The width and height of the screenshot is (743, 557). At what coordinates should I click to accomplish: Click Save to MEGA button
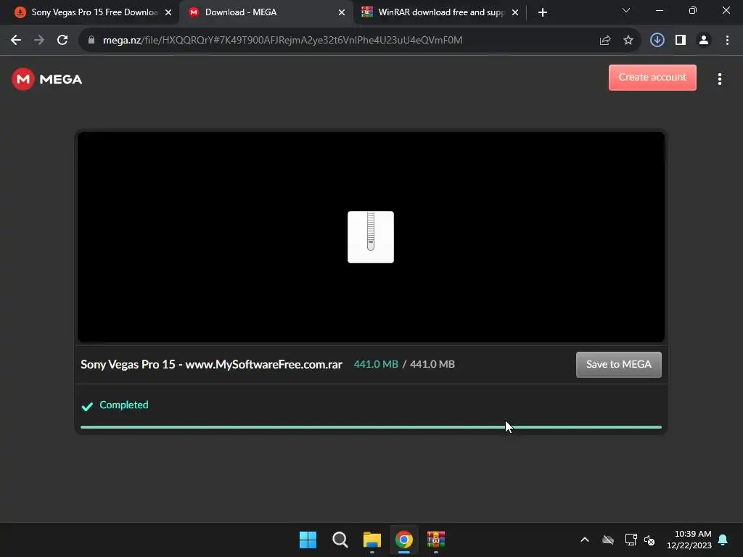point(618,364)
